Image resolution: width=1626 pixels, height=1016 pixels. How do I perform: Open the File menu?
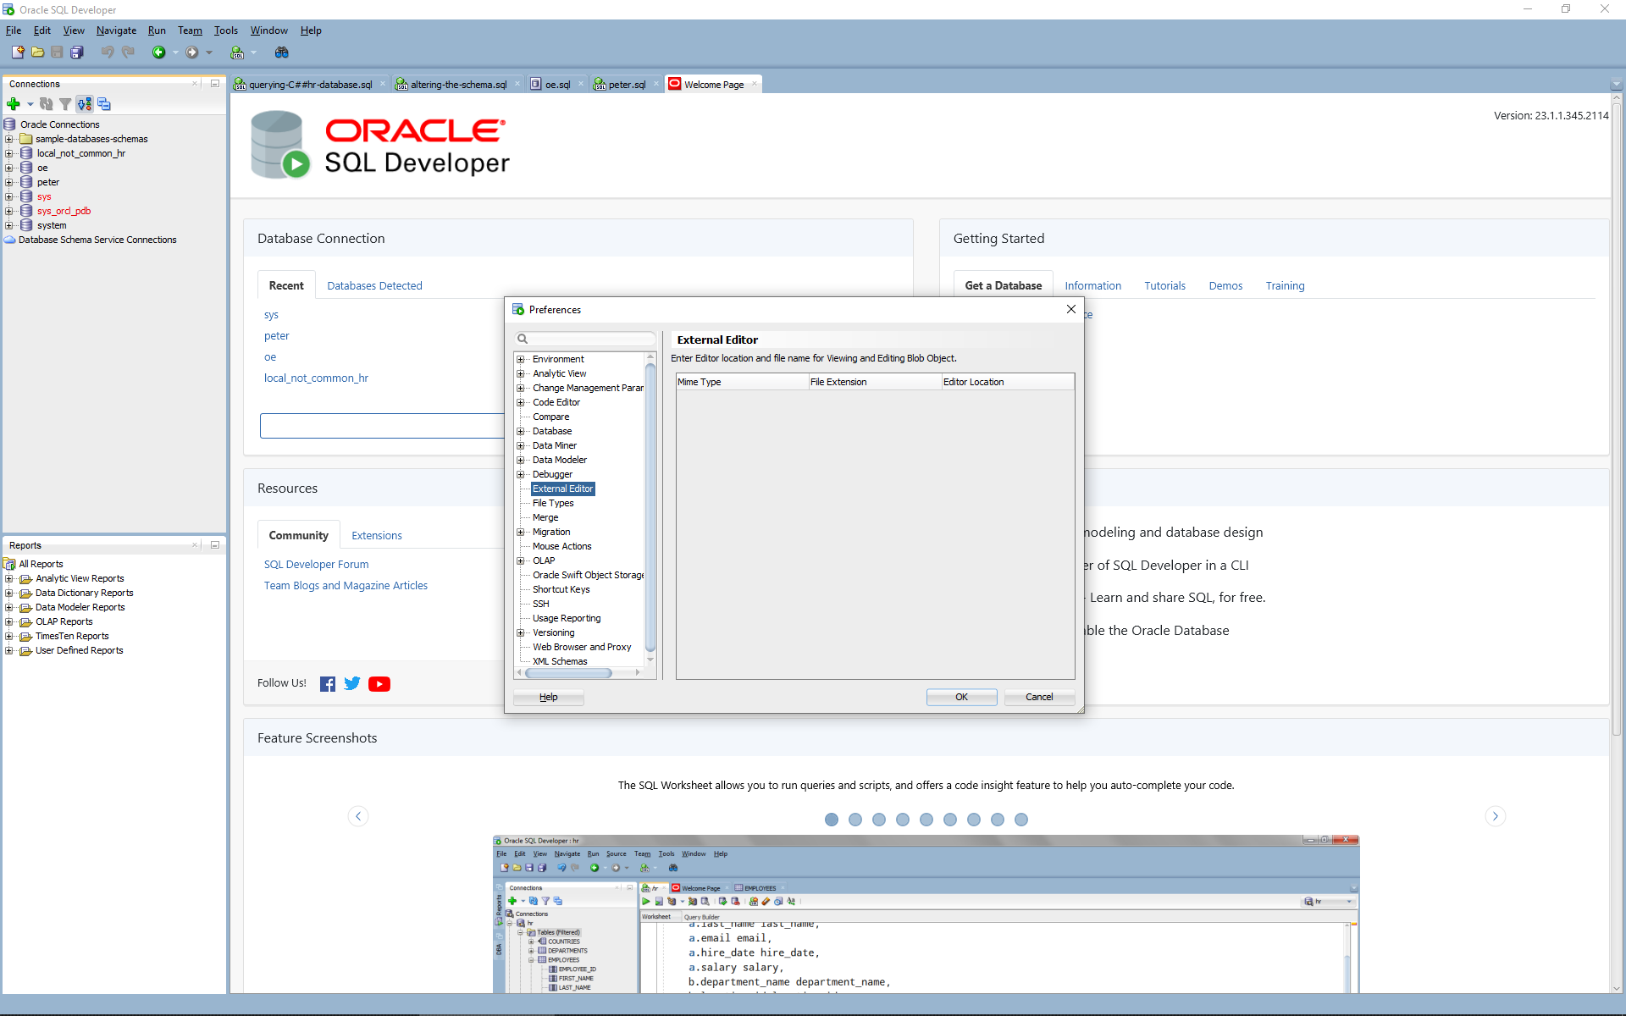point(14,30)
